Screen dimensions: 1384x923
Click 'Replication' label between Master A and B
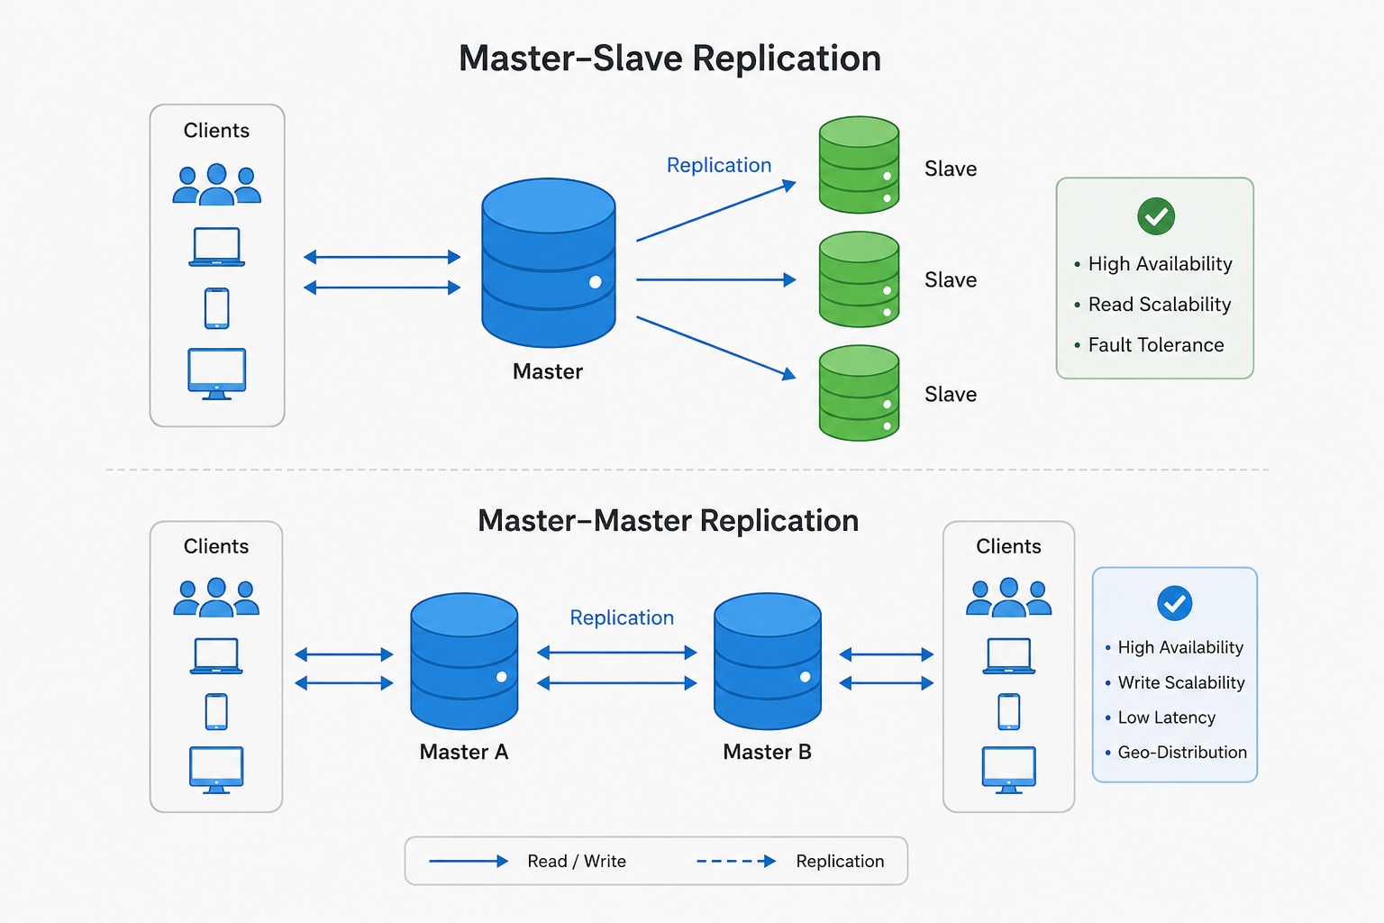(x=622, y=618)
